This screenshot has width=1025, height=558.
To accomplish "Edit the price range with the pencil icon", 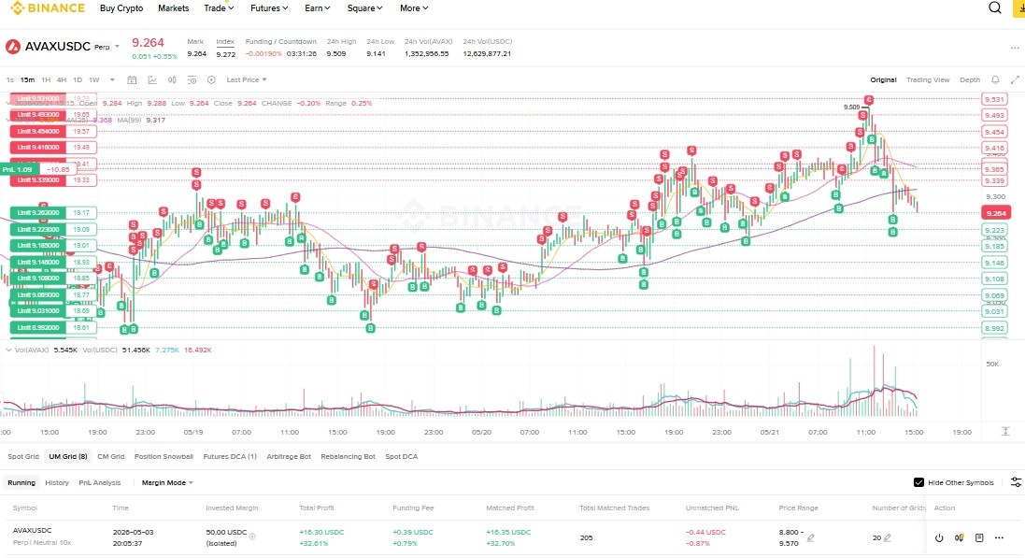I will [x=811, y=537].
